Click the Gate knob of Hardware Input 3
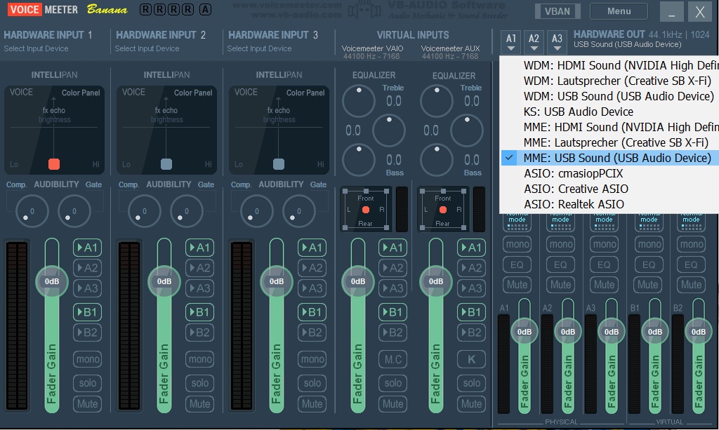The width and height of the screenshot is (719, 430). click(x=298, y=211)
